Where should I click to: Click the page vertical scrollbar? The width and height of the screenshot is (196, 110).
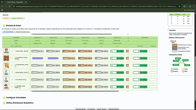195,79
